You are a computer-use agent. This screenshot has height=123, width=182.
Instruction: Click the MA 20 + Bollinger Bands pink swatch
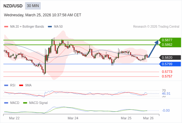pyautogui.click(x=6, y=27)
